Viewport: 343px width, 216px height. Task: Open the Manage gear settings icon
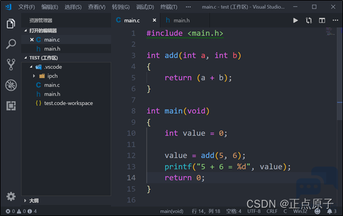click(11, 196)
